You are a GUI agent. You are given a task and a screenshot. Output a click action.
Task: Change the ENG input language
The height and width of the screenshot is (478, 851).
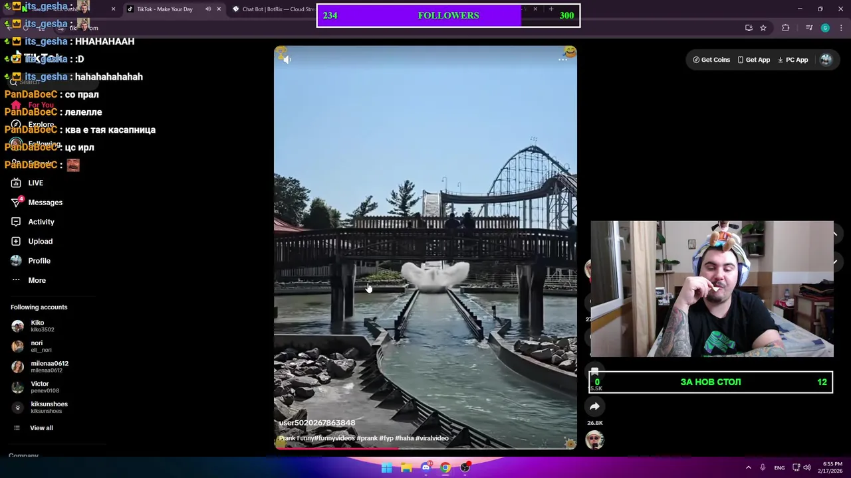779,467
